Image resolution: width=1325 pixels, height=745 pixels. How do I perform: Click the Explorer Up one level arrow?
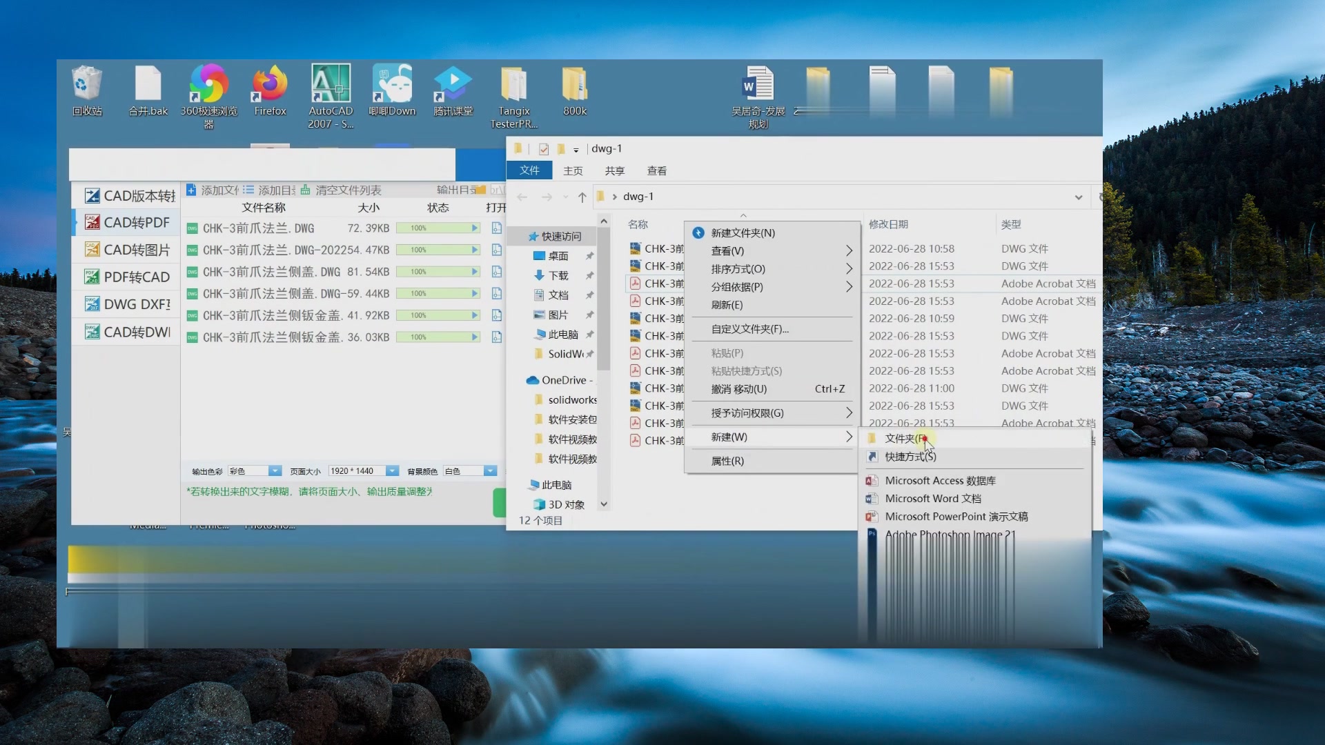click(x=582, y=197)
